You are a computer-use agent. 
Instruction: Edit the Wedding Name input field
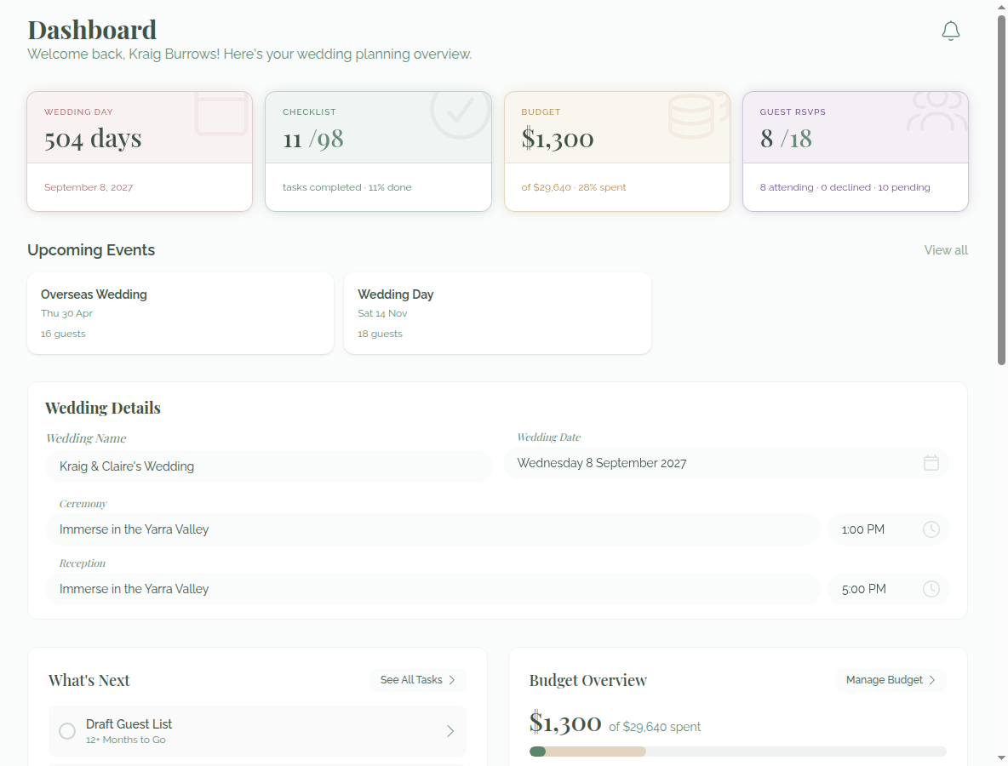coord(269,466)
